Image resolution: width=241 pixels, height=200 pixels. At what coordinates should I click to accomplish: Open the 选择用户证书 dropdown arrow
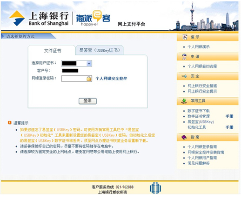click(89, 63)
